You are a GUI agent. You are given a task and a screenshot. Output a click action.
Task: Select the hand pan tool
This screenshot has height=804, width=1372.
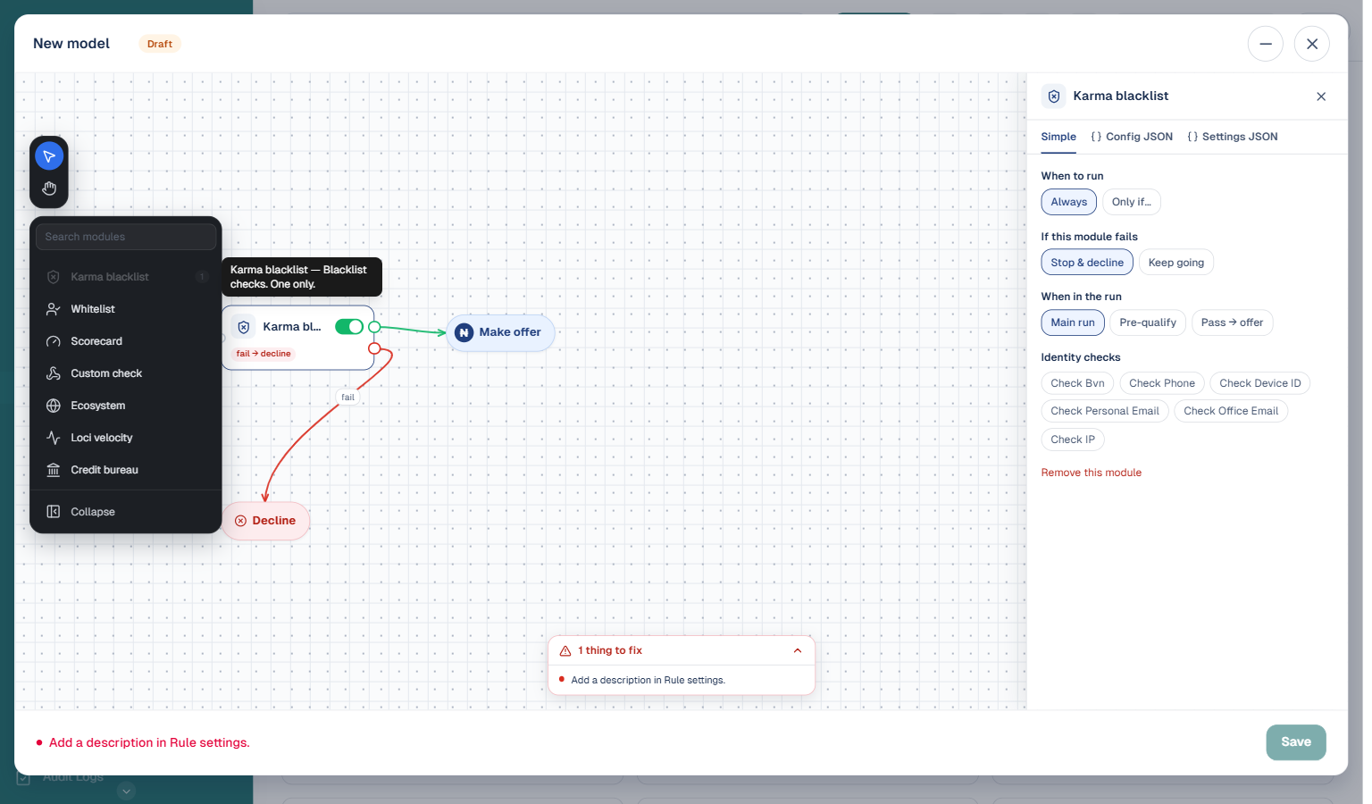click(49, 188)
